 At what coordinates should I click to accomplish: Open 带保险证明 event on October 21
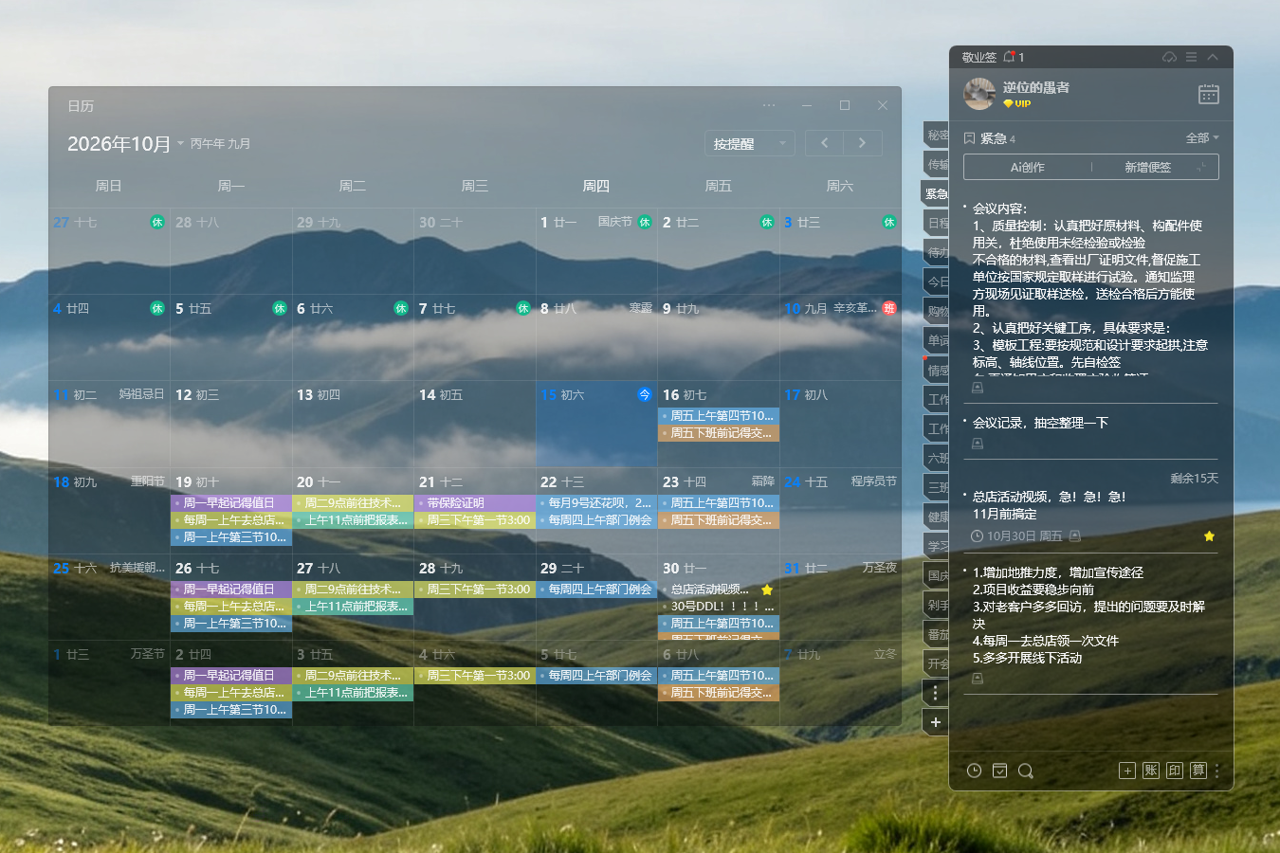pos(475,503)
